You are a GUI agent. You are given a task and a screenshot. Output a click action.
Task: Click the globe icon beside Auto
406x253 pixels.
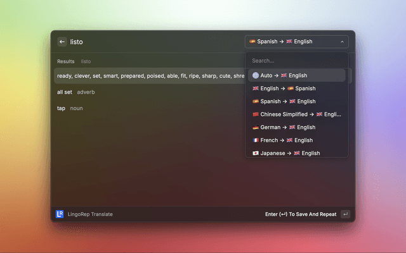(x=255, y=75)
